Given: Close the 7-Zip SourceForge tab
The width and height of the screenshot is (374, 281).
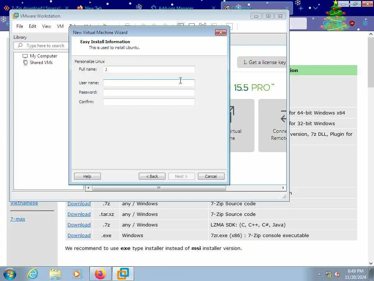Looking at the screenshot, I should (x=67, y=8).
